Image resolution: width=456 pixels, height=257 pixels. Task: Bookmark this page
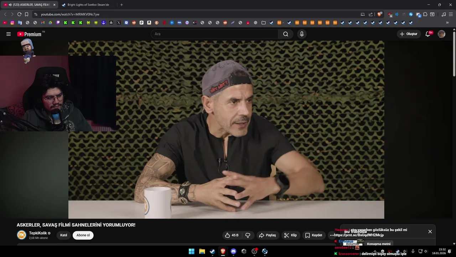(x=26, y=14)
